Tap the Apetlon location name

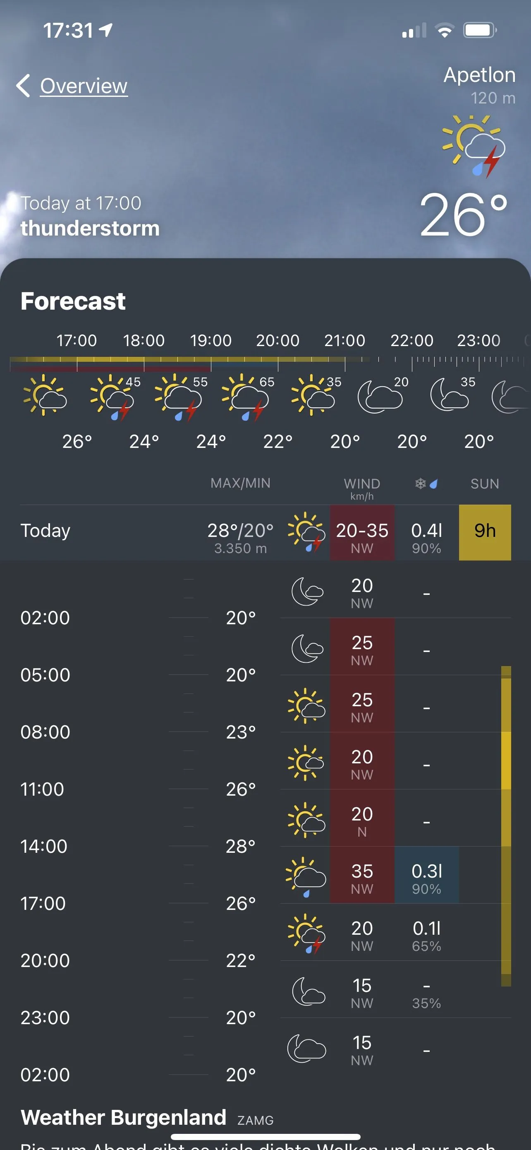(479, 75)
